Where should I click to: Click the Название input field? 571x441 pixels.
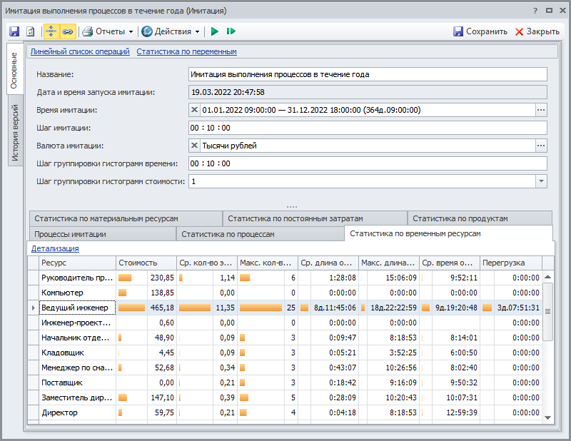[368, 74]
